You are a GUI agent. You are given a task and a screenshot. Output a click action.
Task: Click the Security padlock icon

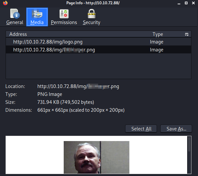tap(91, 14)
